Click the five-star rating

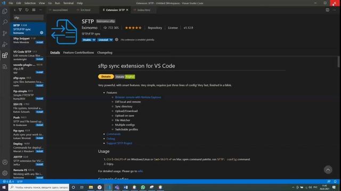133,28
